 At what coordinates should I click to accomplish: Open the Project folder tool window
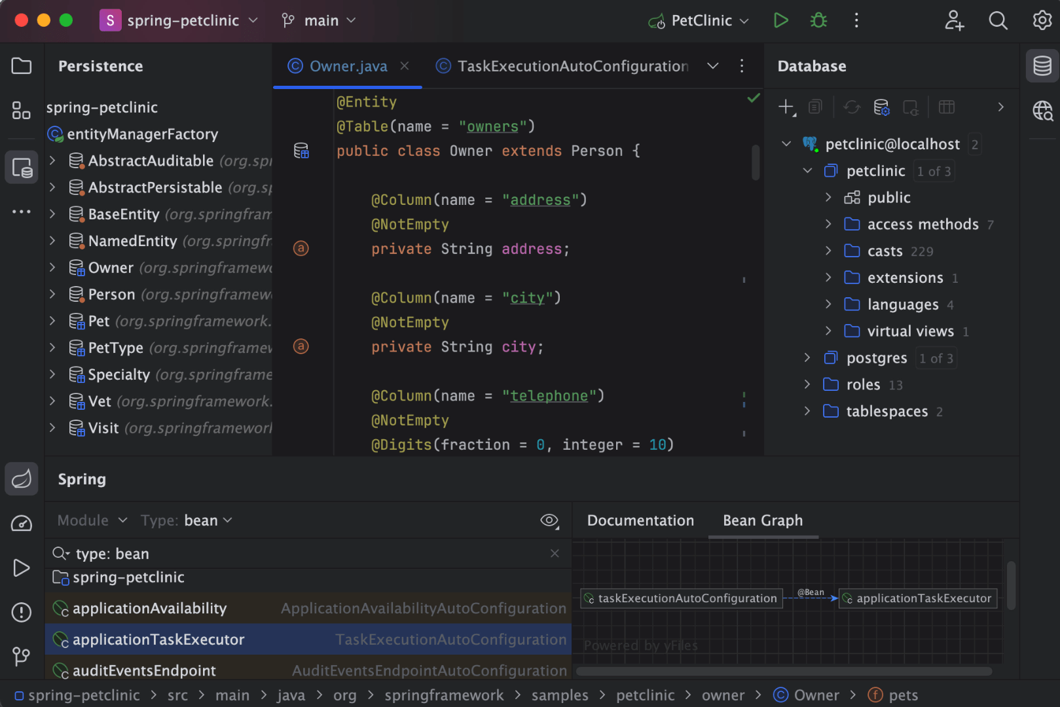[21, 65]
